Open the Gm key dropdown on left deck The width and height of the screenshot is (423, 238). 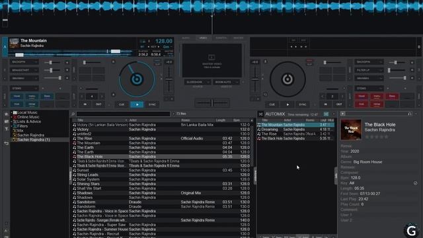click(167, 47)
